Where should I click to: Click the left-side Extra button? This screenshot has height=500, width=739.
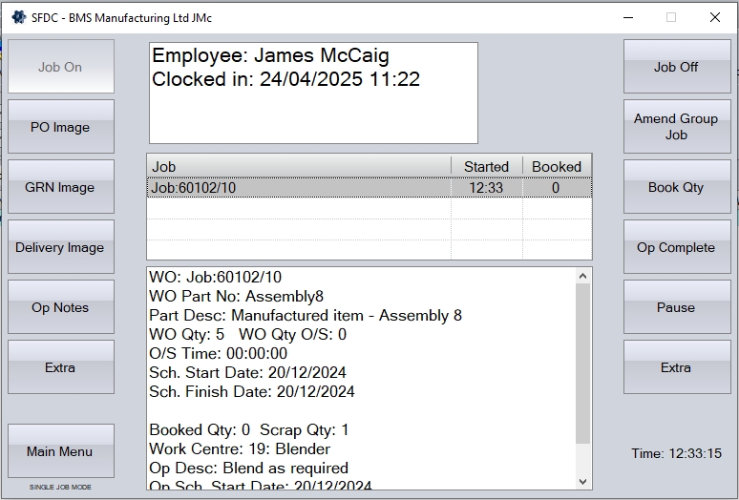coord(60,367)
